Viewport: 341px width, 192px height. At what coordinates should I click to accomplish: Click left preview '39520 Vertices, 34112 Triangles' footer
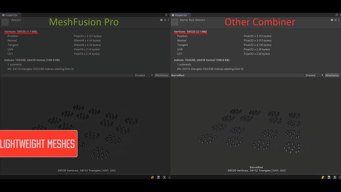tap(86, 171)
